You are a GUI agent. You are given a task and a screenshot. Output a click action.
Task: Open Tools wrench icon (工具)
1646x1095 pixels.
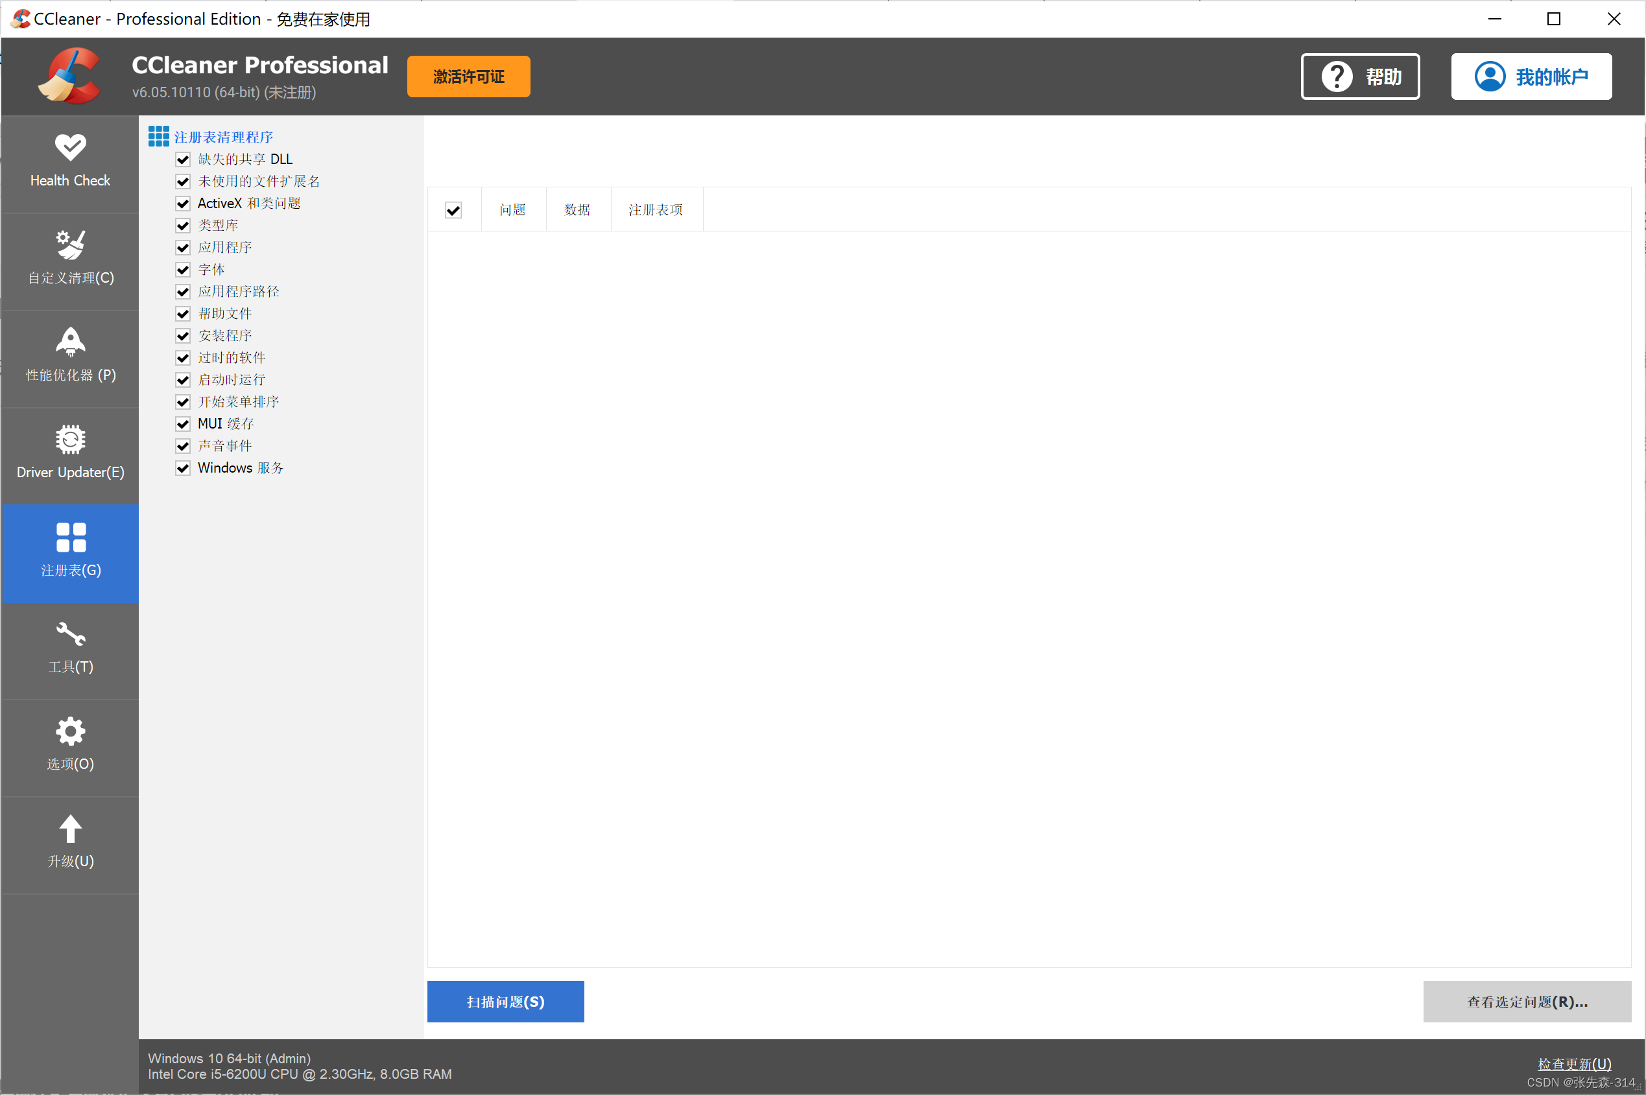[71, 635]
